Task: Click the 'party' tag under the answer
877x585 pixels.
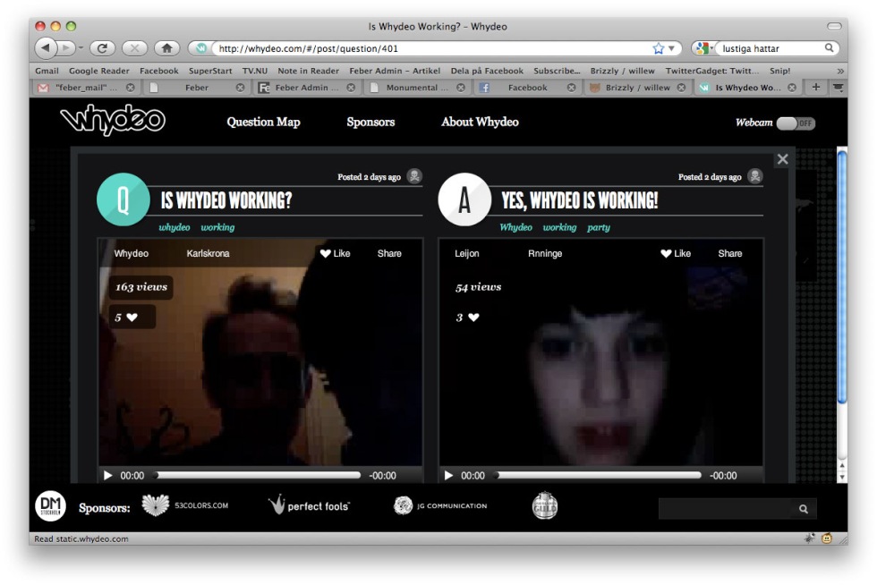Action: click(598, 228)
